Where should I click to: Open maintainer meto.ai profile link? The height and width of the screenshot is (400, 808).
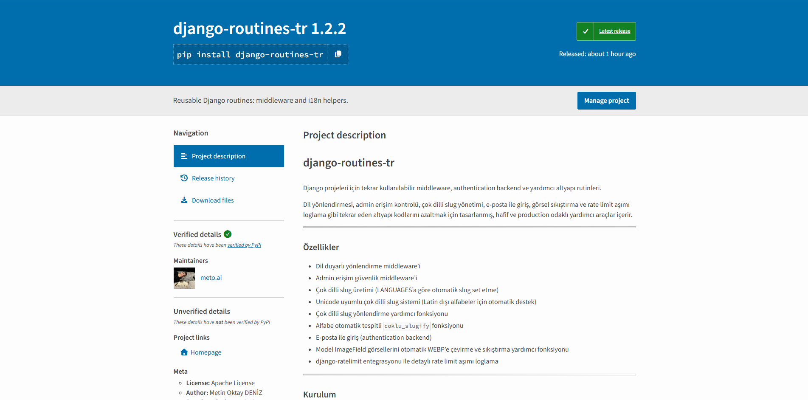[211, 278]
